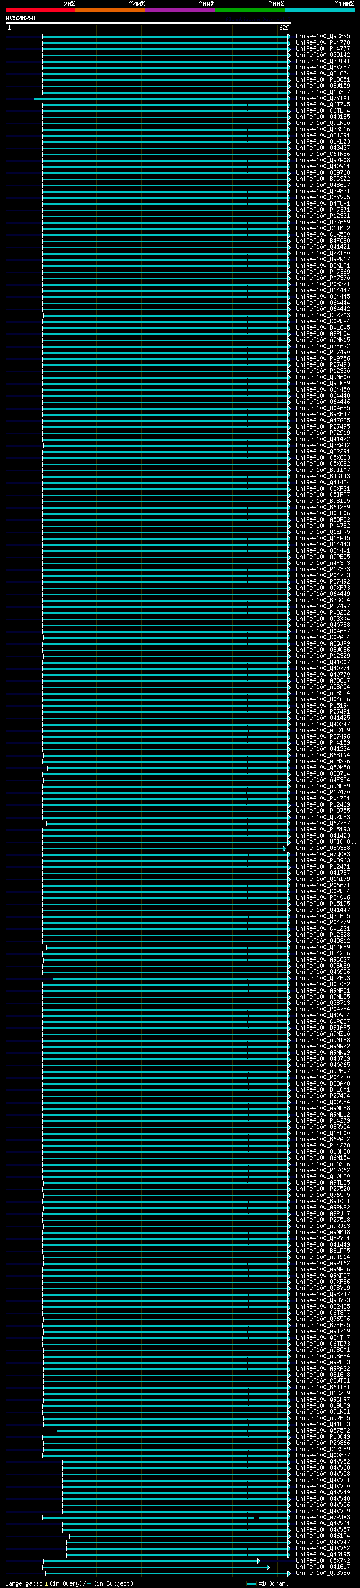Viewport: 360px width, 1588px height.
Task: Select the UniRef100_C1K5D0 label
Action: click(x=323, y=235)
